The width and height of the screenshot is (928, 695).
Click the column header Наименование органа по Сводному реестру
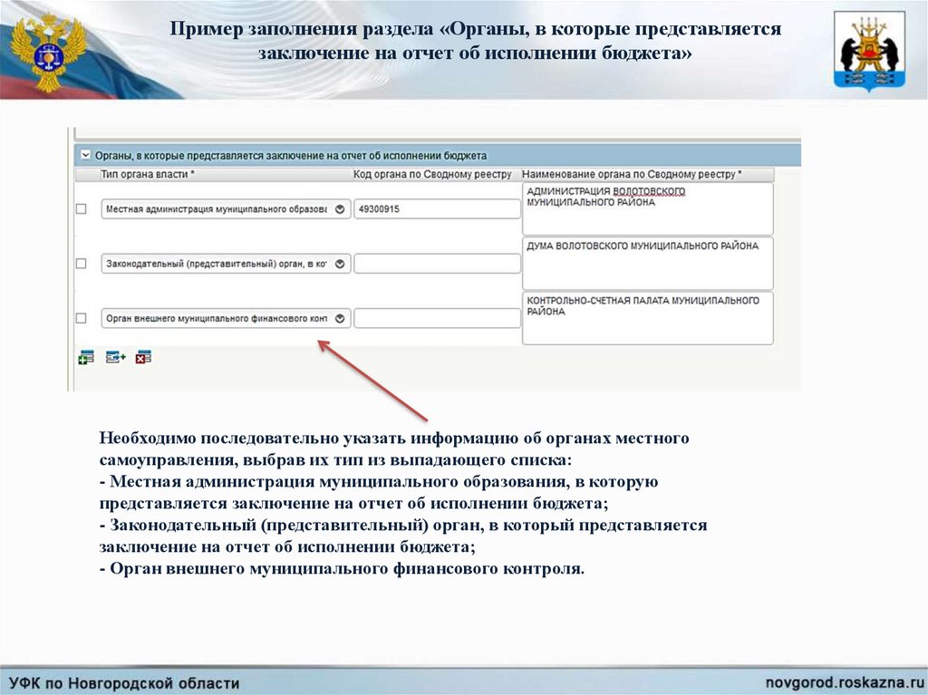632,174
